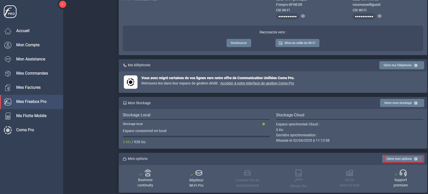
Task: Open Mes Commandes section
Action: (x=31, y=73)
